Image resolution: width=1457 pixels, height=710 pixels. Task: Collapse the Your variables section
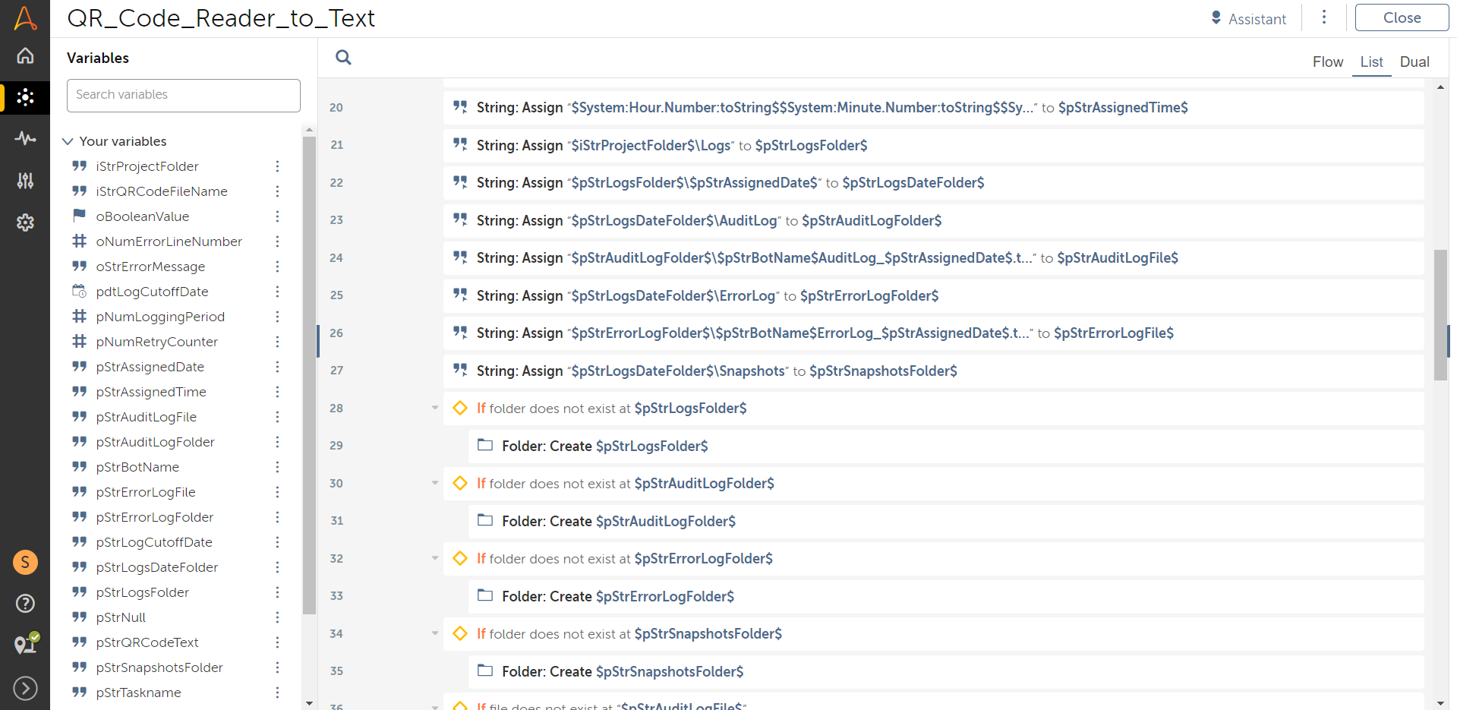(x=68, y=141)
